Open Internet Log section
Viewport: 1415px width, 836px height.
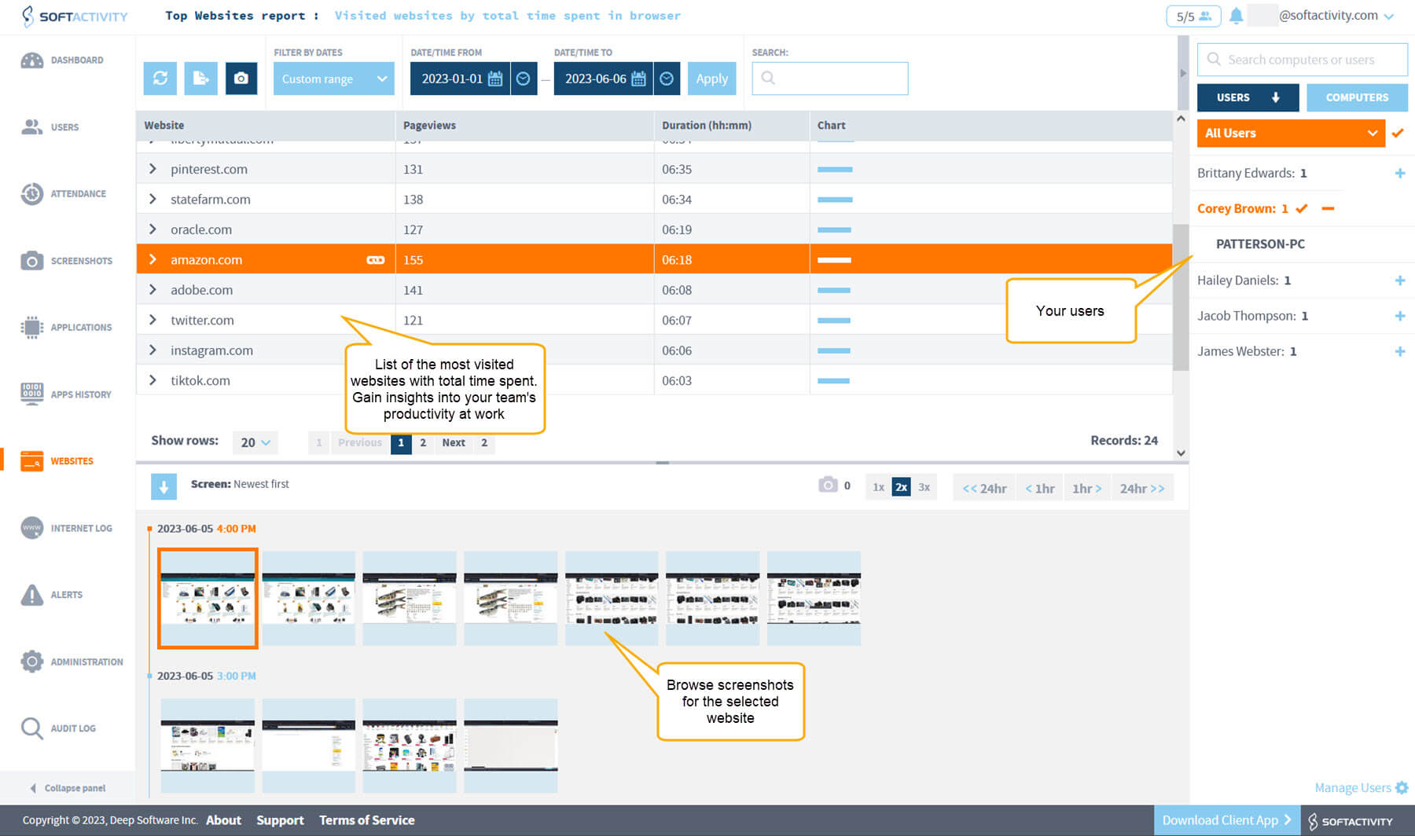(x=67, y=528)
